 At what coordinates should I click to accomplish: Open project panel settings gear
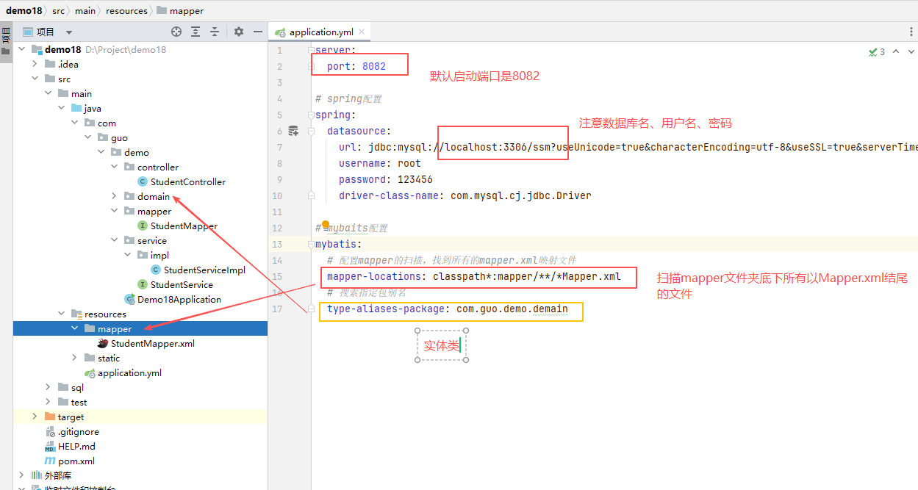click(x=239, y=32)
